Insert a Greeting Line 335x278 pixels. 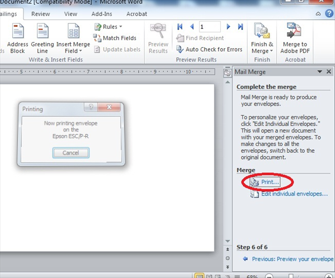click(42, 38)
